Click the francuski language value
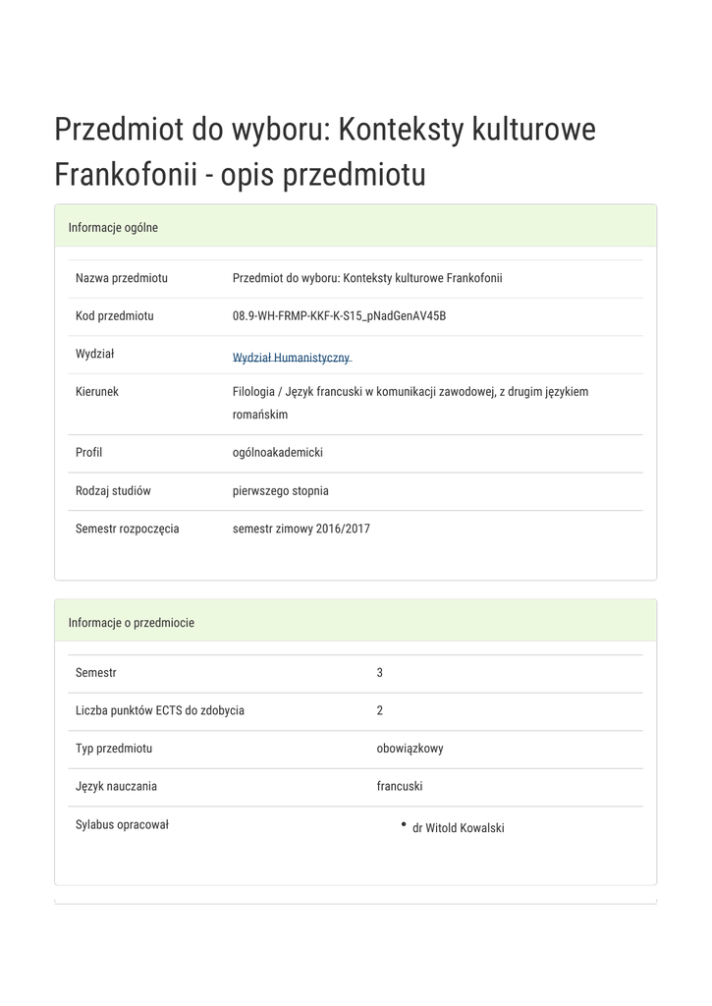 pos(400,786)
